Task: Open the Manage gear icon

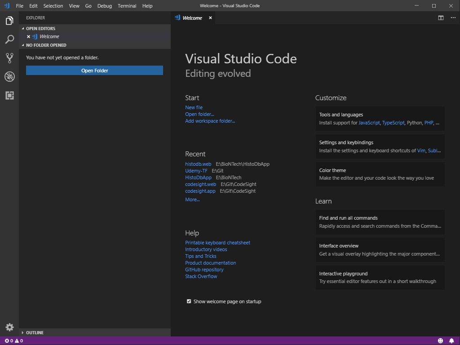Action: coord(9,327)
